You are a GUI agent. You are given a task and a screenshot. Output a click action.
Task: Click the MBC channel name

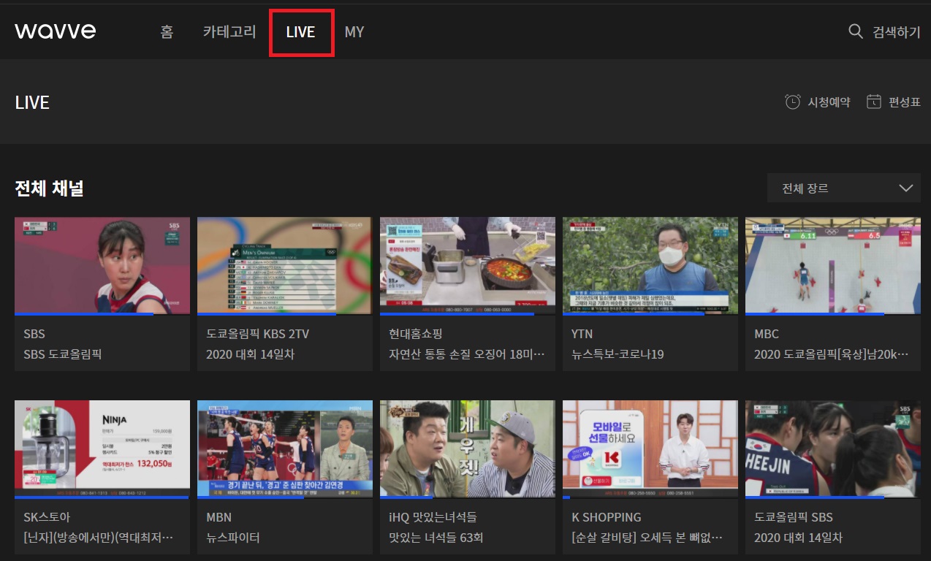coord(767,334)
